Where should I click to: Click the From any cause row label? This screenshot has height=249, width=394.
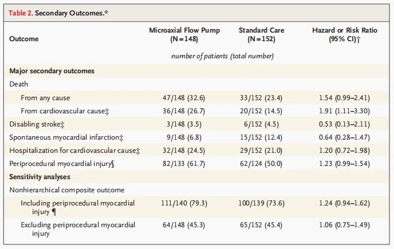(45, 98)
